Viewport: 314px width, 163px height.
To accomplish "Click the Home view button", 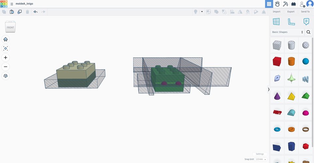I will coord(6,39).
